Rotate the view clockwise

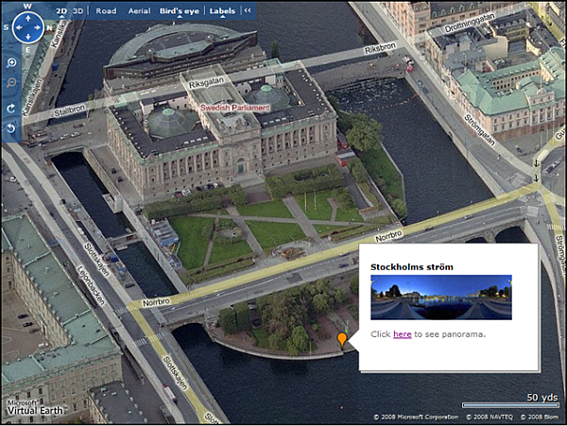(x=11, y=109)
